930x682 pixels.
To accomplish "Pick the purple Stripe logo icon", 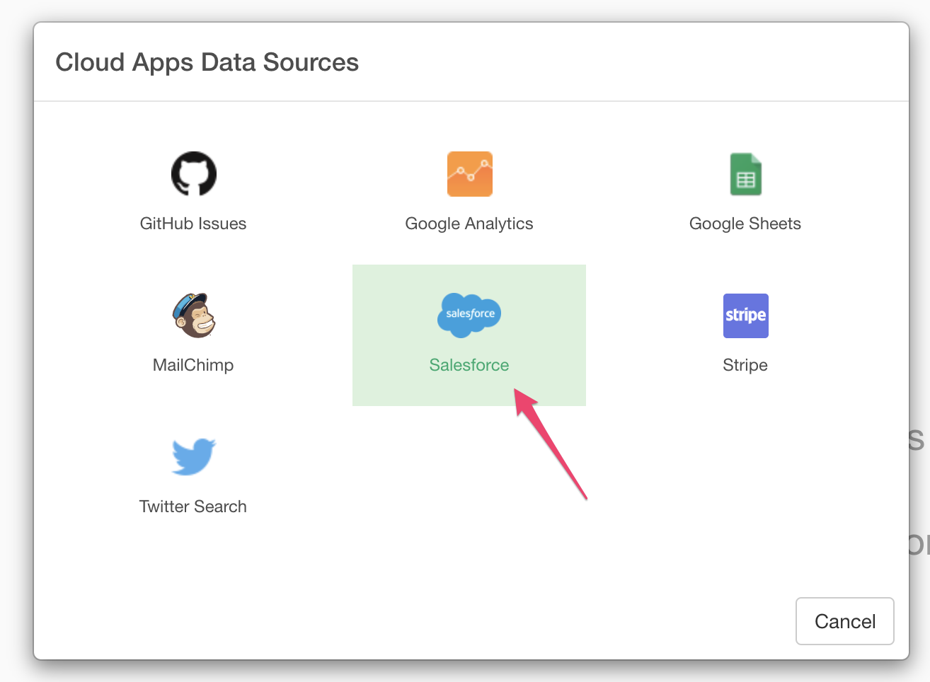I will point(745,316).
